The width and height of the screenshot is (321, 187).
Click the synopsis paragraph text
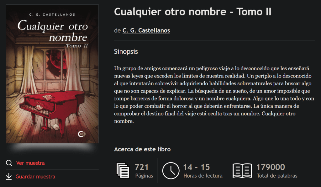tap(214, 95)
